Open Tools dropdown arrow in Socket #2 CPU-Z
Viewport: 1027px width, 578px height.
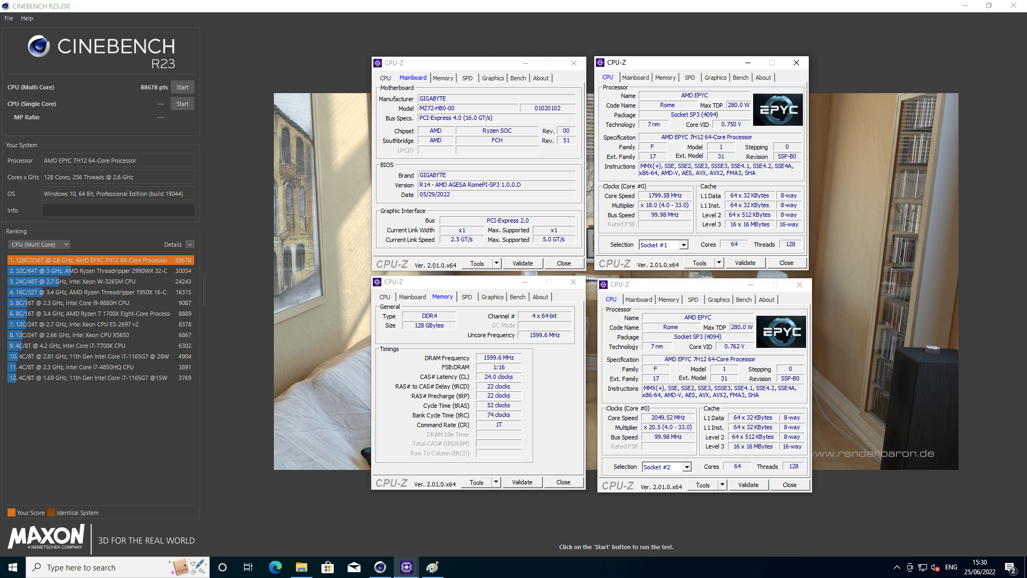click(x=722, y=485)
